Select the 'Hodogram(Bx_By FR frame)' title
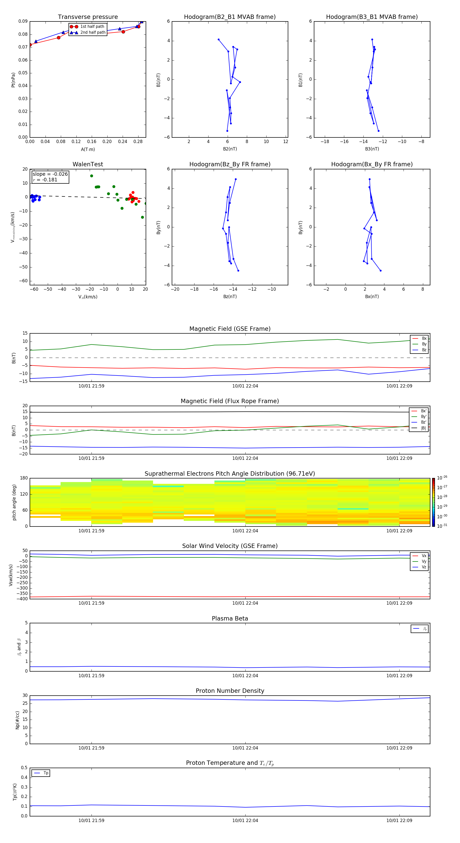460x843 pixels. tap(372, 164)
